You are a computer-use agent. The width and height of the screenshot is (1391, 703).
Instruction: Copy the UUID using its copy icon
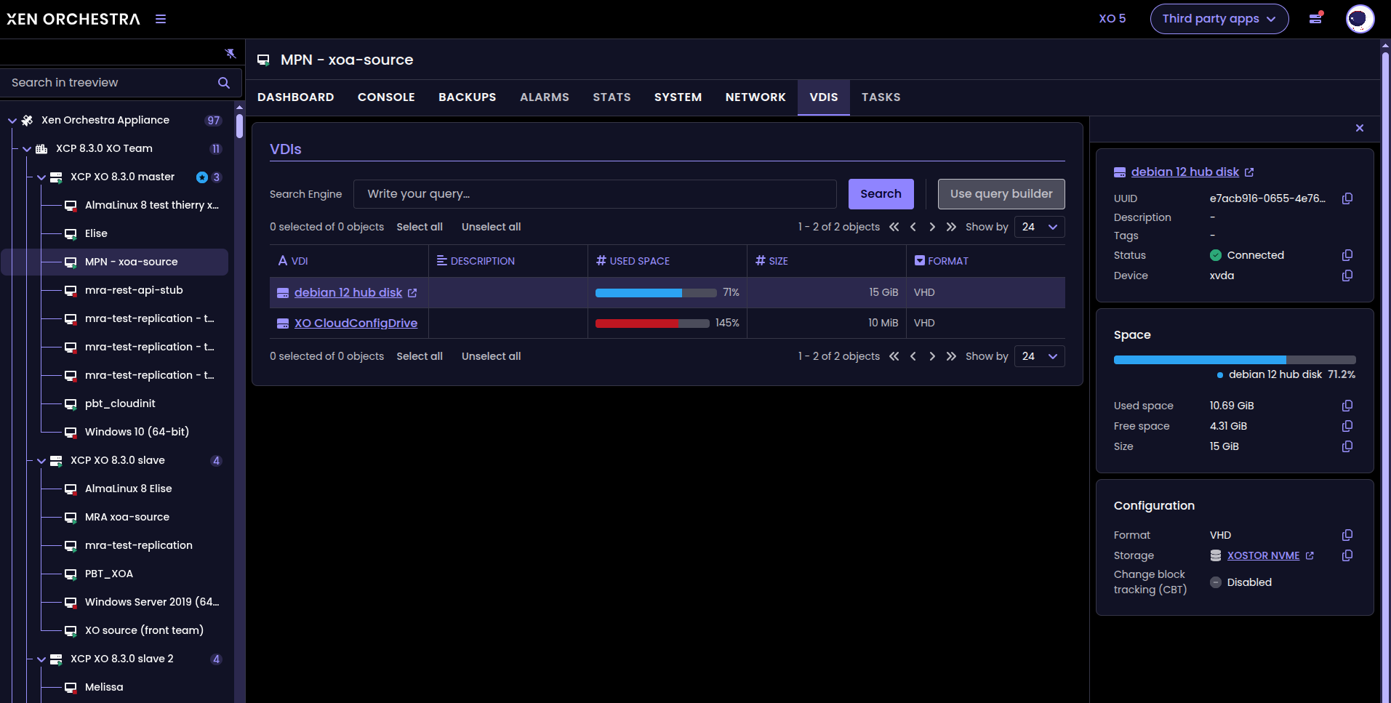point(1347,198)
